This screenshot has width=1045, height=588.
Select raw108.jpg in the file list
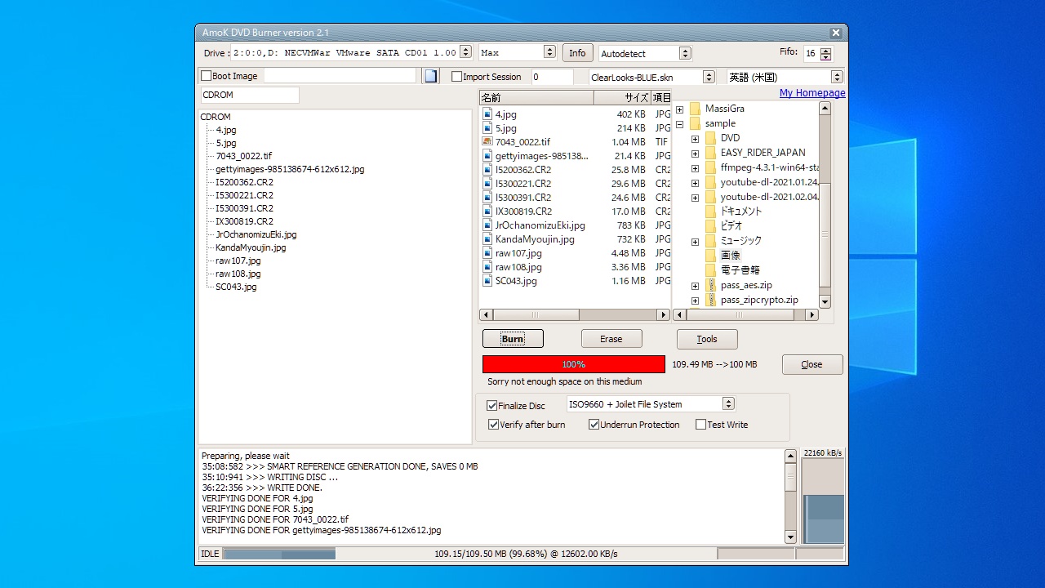pos(518,267)
